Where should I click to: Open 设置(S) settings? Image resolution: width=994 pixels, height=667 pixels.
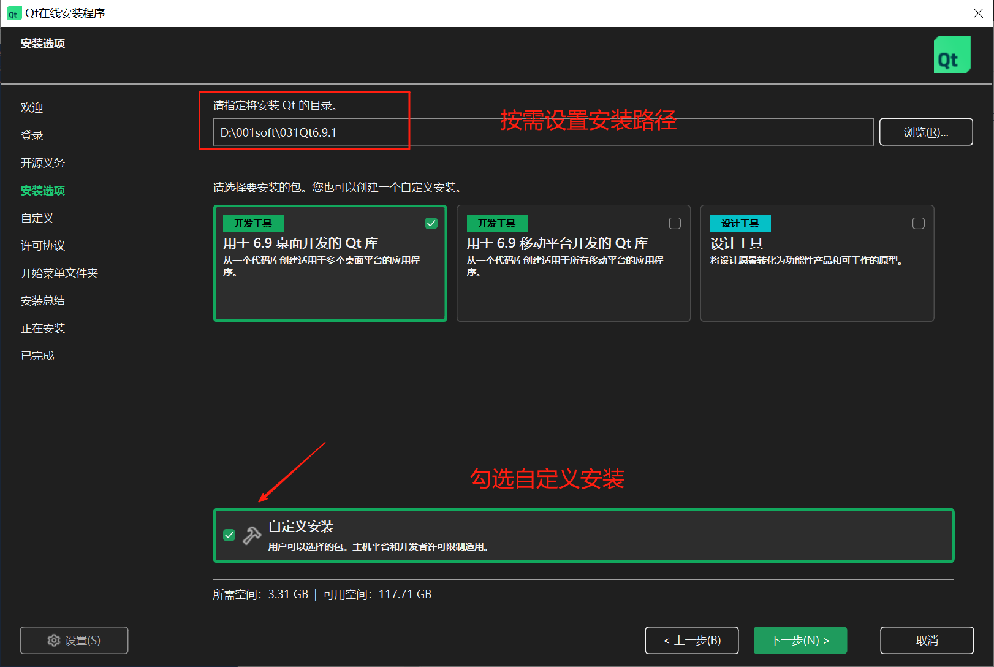[x=74, y=641]
